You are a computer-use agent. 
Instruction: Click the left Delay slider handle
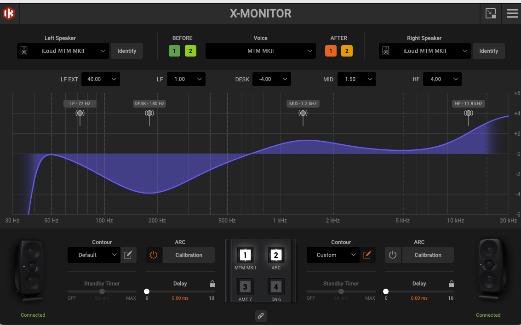pos(147,291)
